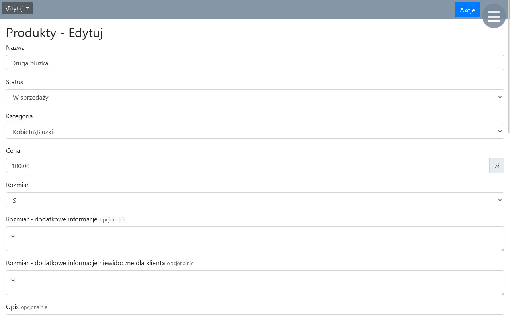Click the Produkty - Edytuj page heading
The height and width of the screenshot is (319, 510).
pos(55,33)
